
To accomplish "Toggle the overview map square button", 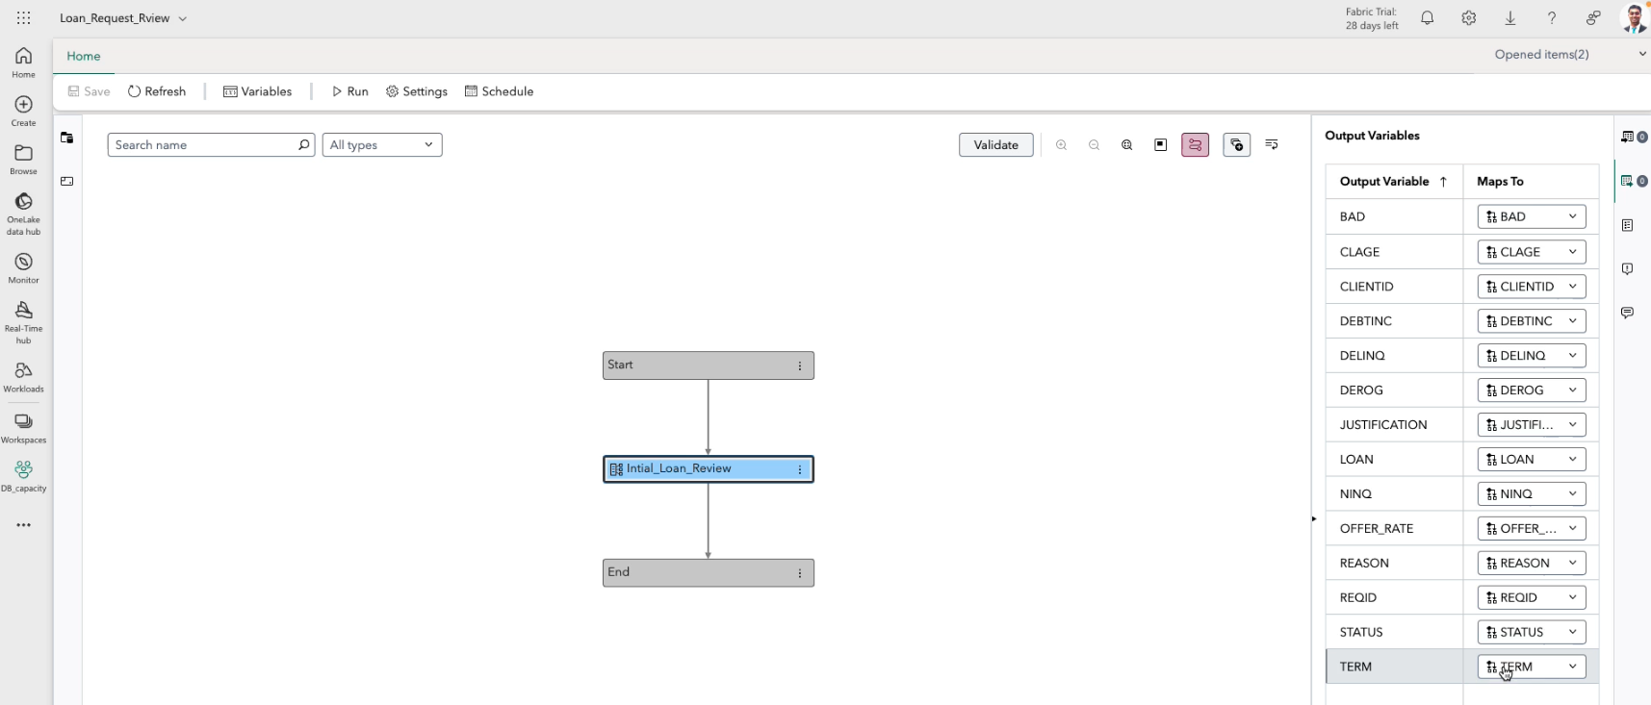I will 1161,145.
